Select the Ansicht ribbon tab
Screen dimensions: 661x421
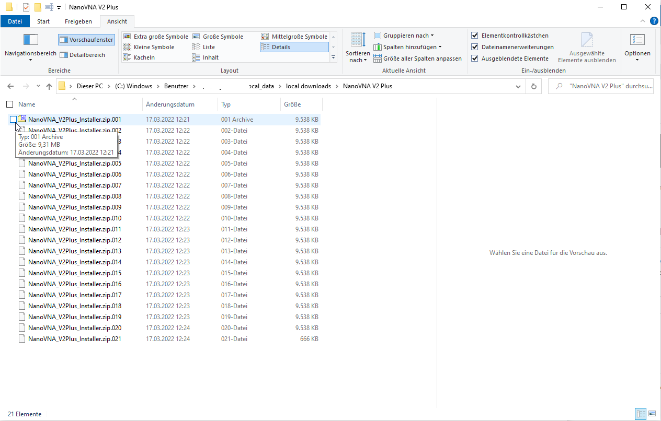coord(117,21)
